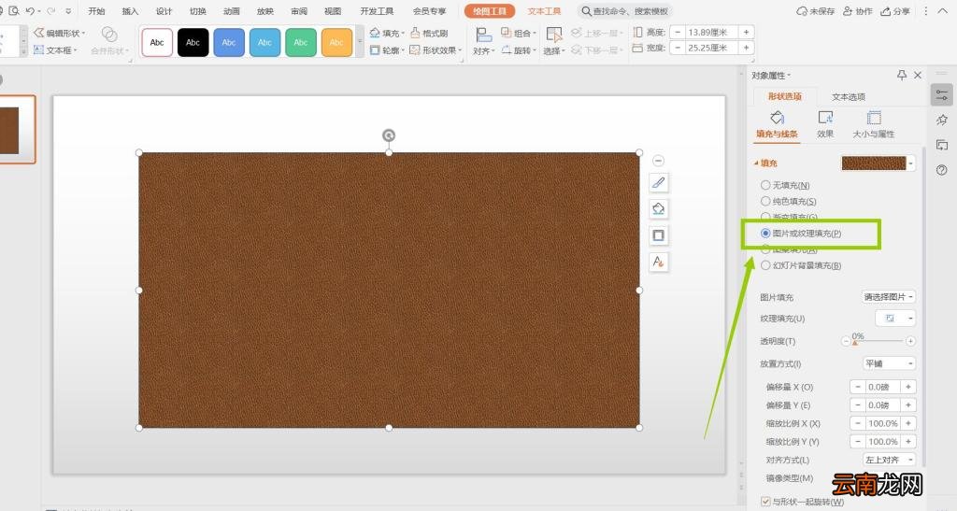Open the 插入 ribbon tab
The width and height of the screenshot is (957, 511).
coord(130,11)
